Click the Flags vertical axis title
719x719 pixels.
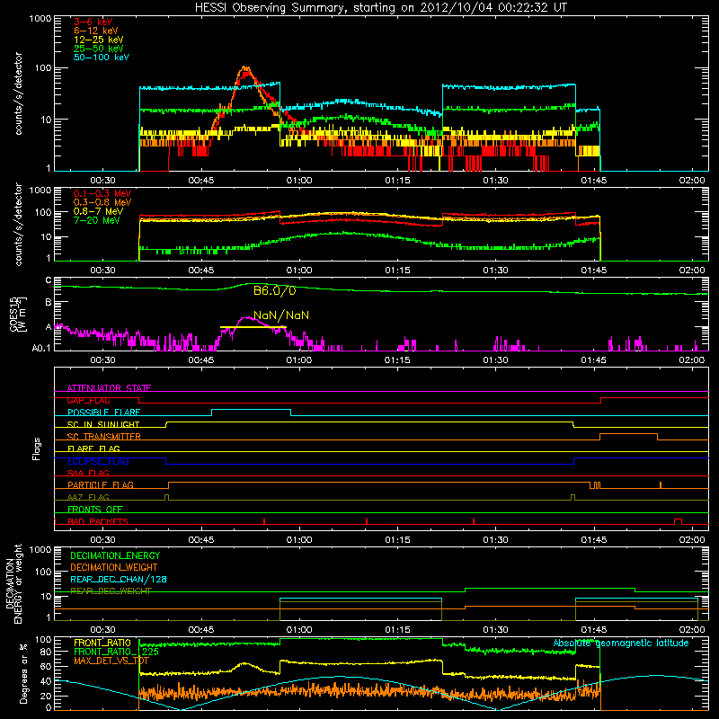(37, 448)
